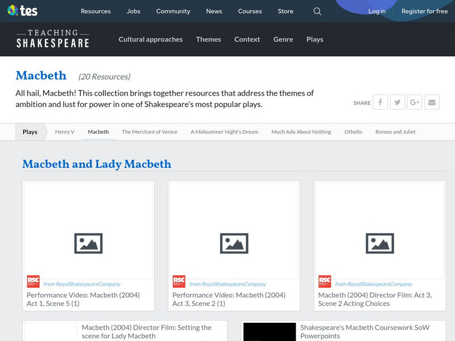Click Register for free
Screen dimensions: 455x341
pos(424,11)
